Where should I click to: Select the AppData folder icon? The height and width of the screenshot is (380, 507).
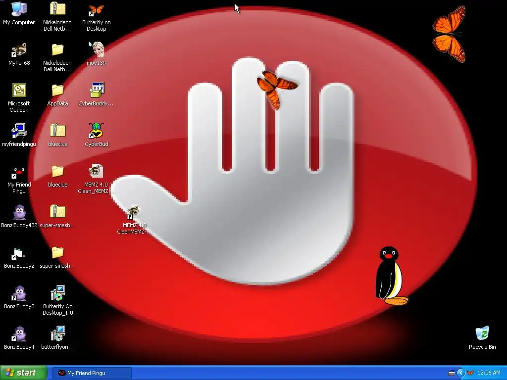point(57,91)
